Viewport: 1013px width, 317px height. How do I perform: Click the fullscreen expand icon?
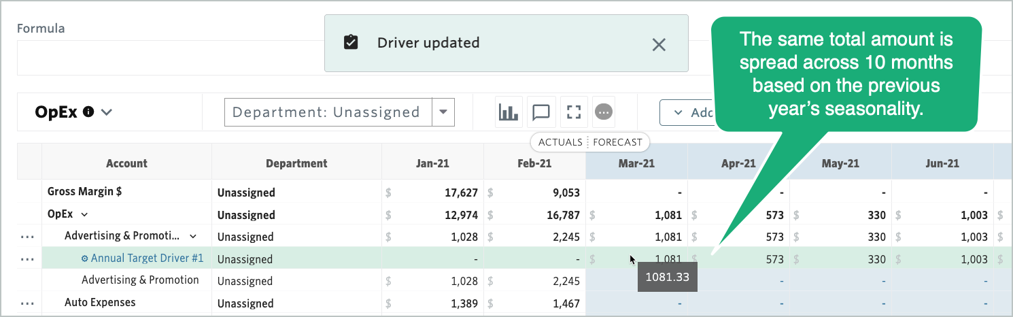click(574, 112)
